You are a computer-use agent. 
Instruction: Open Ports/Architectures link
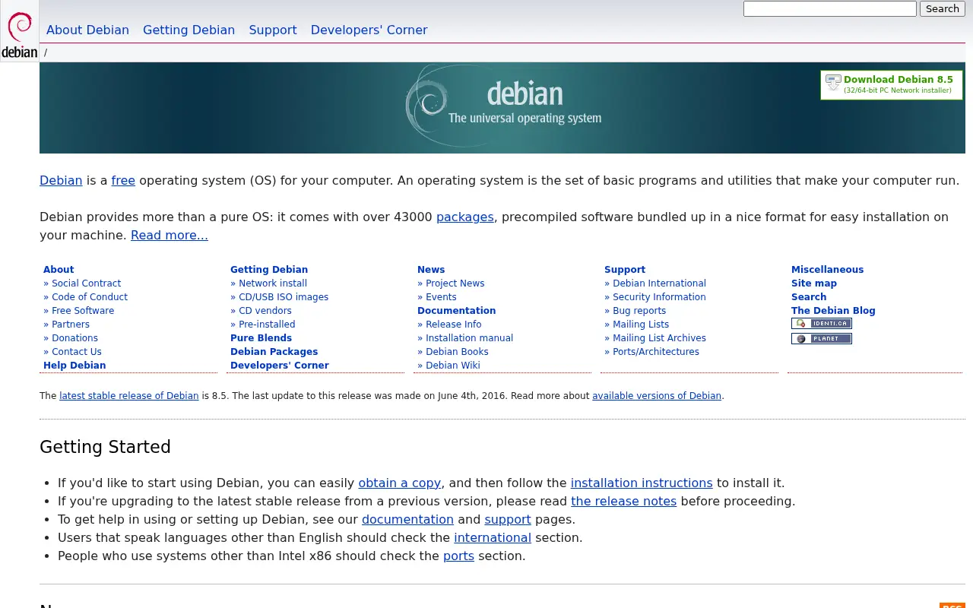(x=655, y=352)
